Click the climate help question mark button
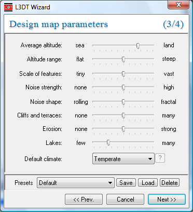Screen dimensions: 193x212 pyautogui.click(x=160, y=158)
